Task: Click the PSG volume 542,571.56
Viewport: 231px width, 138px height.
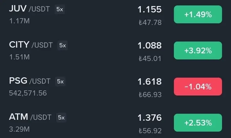Action: point(28,93)
